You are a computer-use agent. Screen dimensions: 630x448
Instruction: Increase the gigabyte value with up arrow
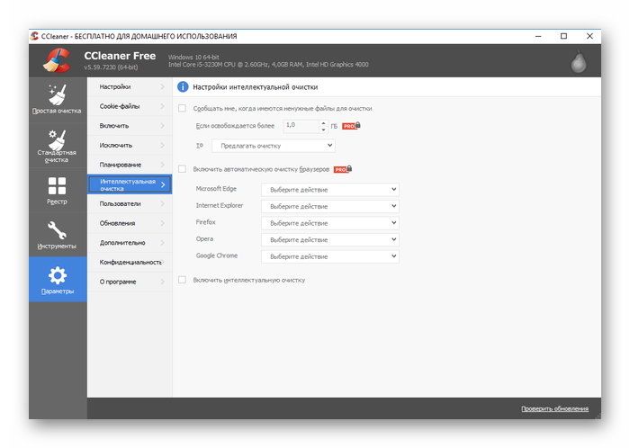click(x=323, y=123)
